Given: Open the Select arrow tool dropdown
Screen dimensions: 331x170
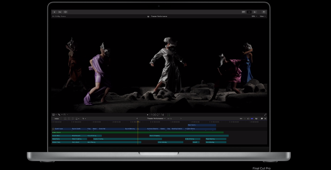Looking at the screenshot, I should (84, 118).
